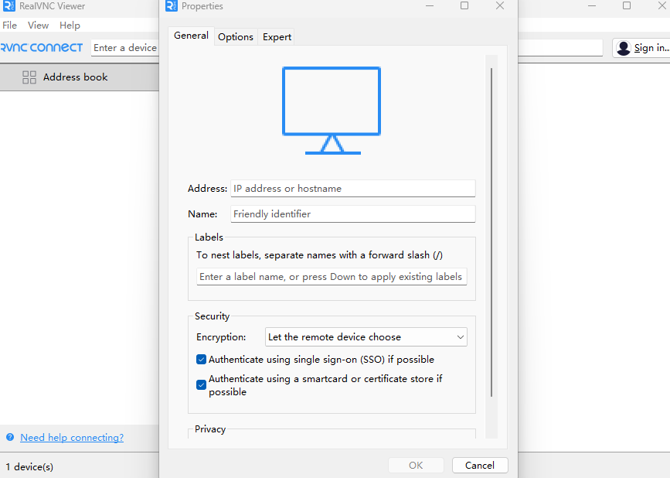Open the File menu in RealVNC Viewer
Image resolution: width=670 pixels, height=478 pixels.
[10, 26]
